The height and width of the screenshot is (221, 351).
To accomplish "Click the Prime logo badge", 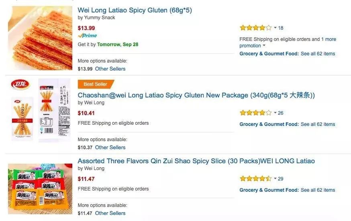I will coord(88,36).
